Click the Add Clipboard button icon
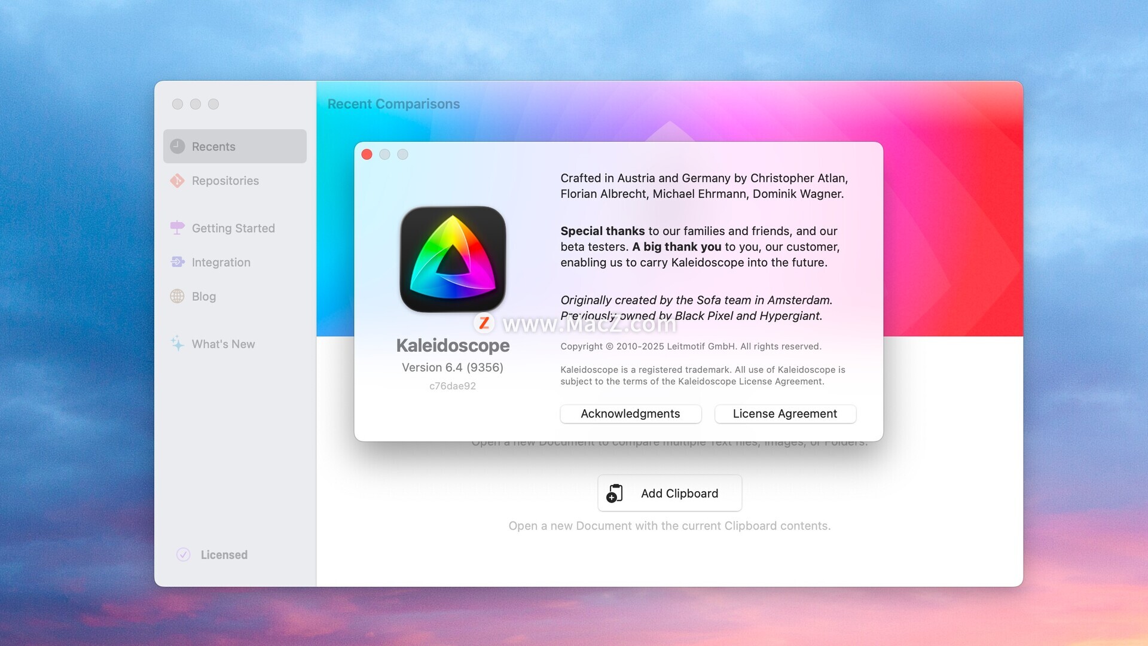This screenshot has height=646, width=1148. 615,493
